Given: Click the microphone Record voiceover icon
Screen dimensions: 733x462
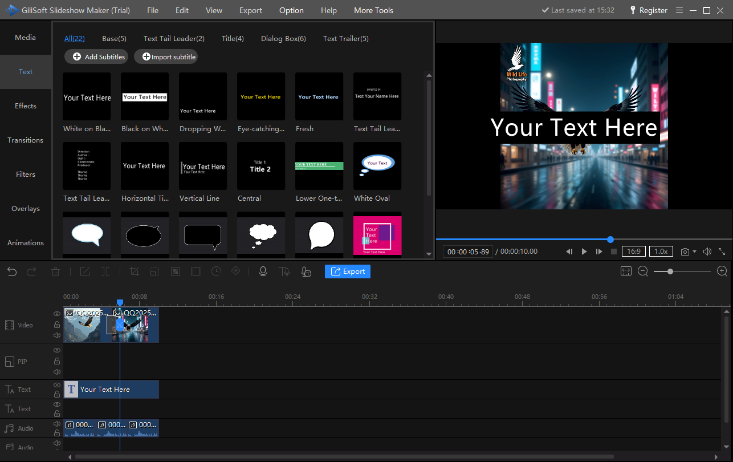Looking at the screenshot, I should pos(263,271).
